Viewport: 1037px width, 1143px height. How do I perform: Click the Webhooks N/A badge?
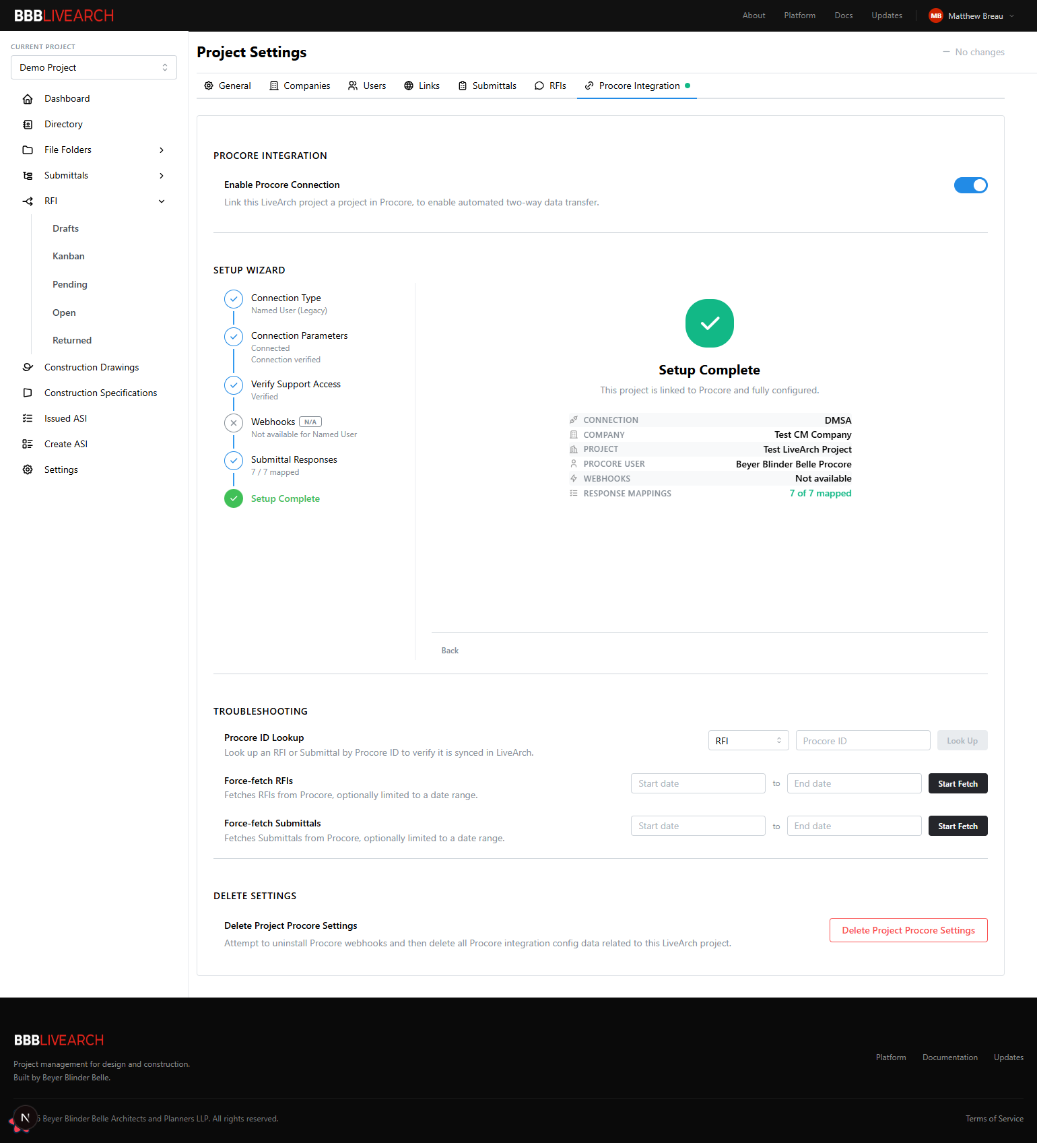click(310, 422)
